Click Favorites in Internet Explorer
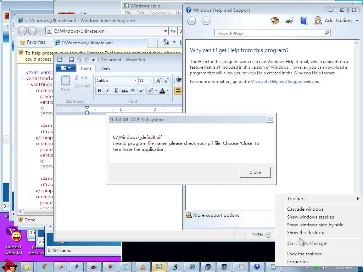Viewport: 363px width, 272px height. coord(33,42)
